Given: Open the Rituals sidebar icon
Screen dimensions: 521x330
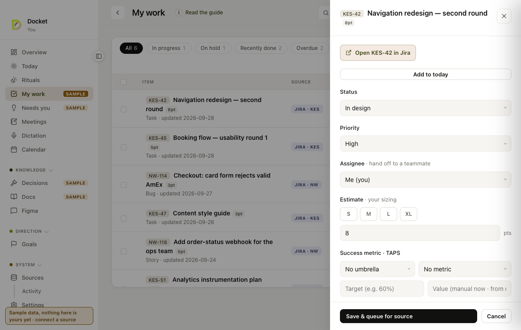Looking at the screenshot, I should pyautogui.click(x=14, y=80).
